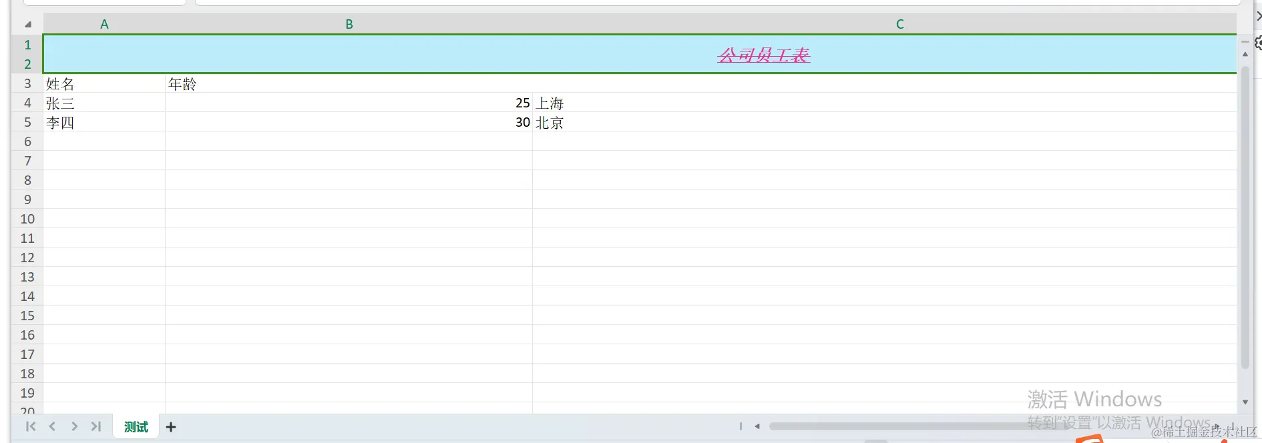
Task: Go to previous sheet arrow
Action: pyautogui.click(x=52, y=426)
